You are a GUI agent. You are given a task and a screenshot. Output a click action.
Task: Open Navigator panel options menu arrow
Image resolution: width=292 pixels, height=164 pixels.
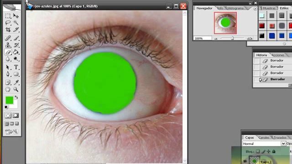255,9
